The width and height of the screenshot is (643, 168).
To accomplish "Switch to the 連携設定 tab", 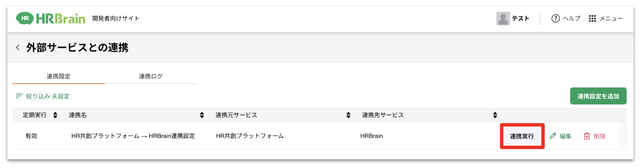I will click(59, 76).
